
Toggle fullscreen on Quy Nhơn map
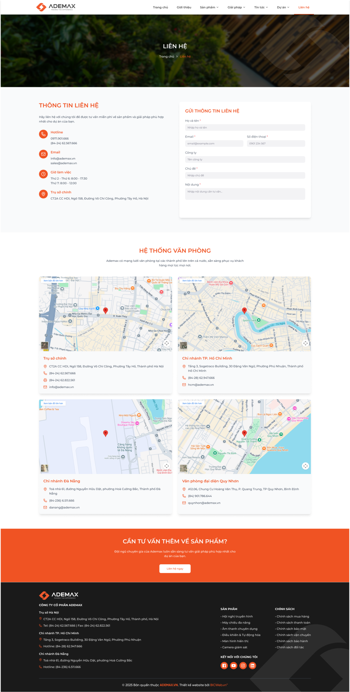click(305, 466)
